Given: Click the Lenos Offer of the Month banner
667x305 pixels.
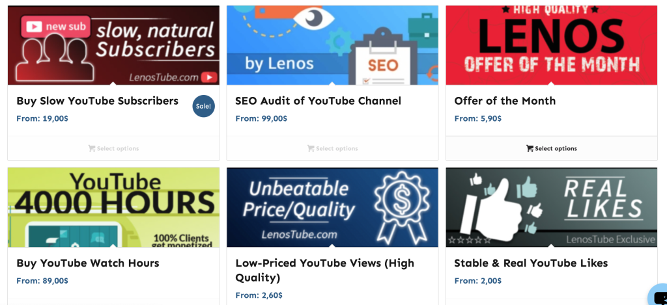Looking at the screenshot, I should point(551,45).
